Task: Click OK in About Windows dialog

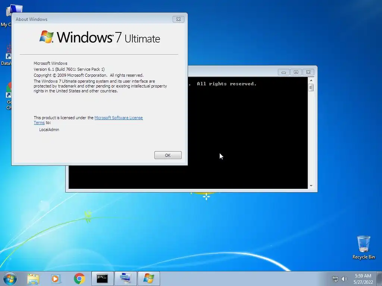Action: [x=168, y=155]
